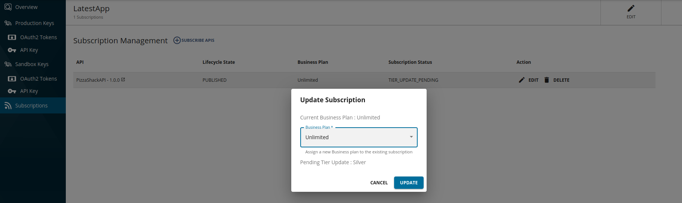Open OAuth2 Tokens under Sandbox Keys
682x203 pixels.
[38, 79]
